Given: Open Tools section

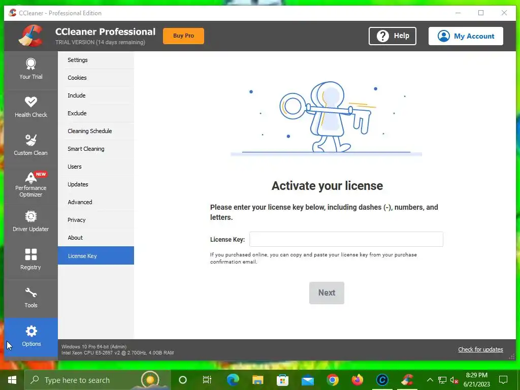Looking at the screenshot, I should click(x=31, y=299).
